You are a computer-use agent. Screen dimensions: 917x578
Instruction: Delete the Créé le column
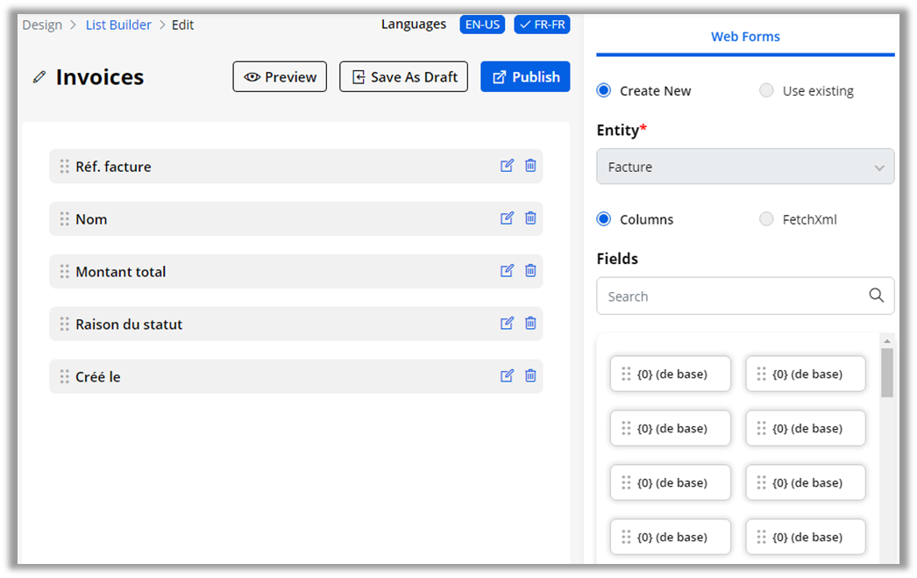pos(530,376)
